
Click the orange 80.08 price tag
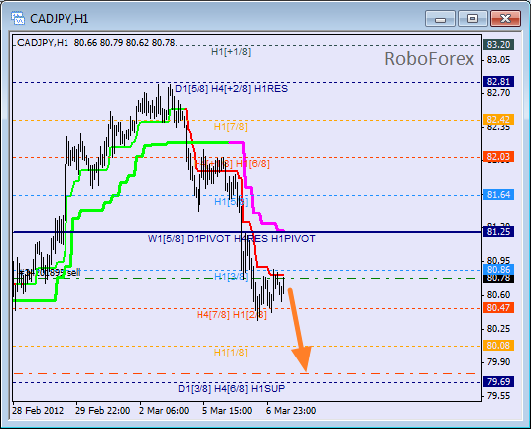coord(498,346)
